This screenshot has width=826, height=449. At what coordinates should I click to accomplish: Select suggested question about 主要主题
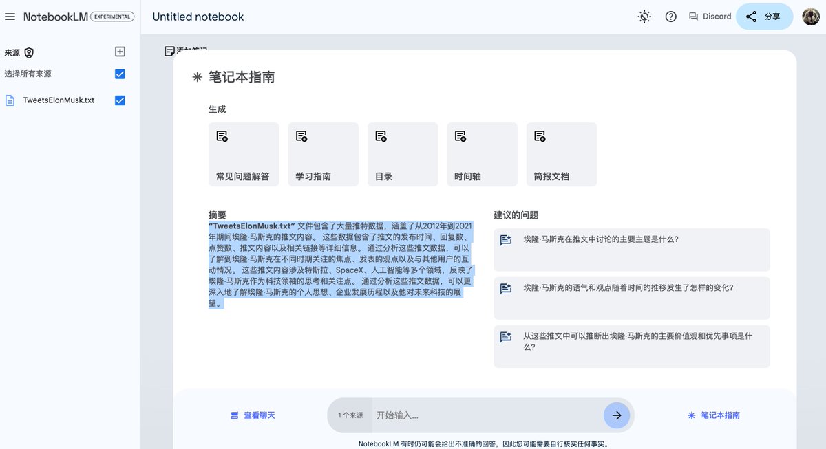point(632,250)
